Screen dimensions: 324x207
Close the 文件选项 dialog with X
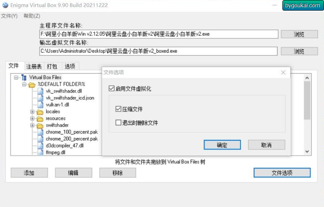pos(283,72)
